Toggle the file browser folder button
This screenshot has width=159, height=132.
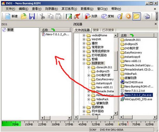136,16
